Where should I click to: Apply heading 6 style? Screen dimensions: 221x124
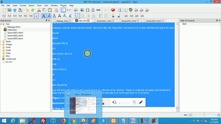[x=31, y=16]
